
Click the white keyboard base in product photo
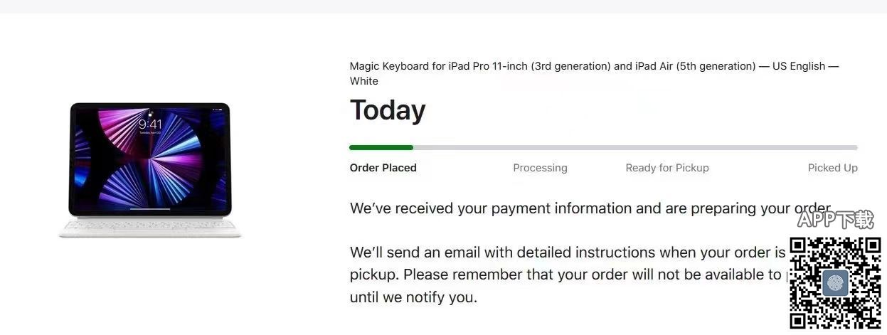pyautogui.click(x=150, y=226)
